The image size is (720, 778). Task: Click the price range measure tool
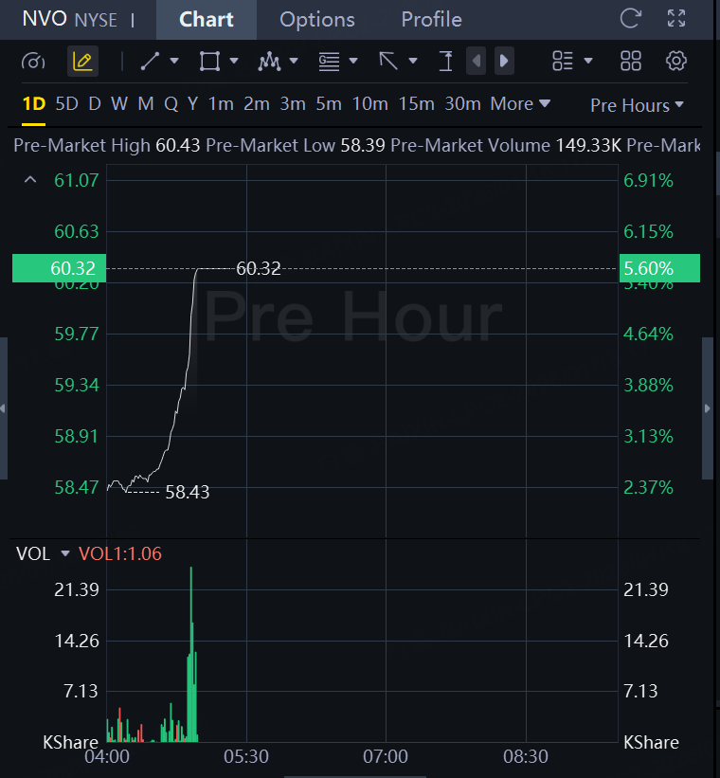tap(445, 62)
